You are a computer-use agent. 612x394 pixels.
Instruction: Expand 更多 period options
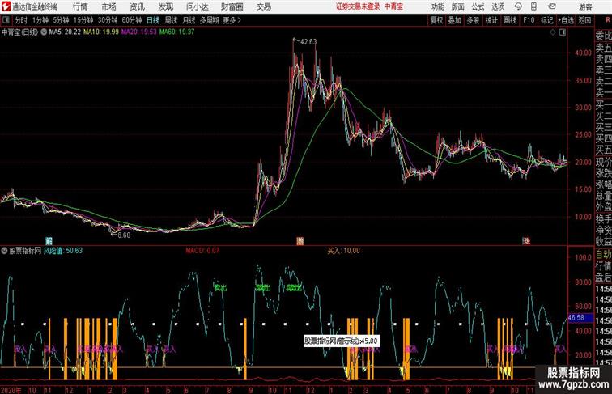click(232, 20)
